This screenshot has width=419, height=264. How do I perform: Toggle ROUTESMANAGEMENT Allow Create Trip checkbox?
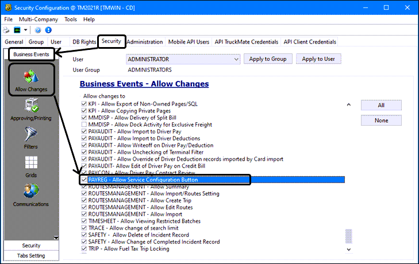tap(84, 200)
